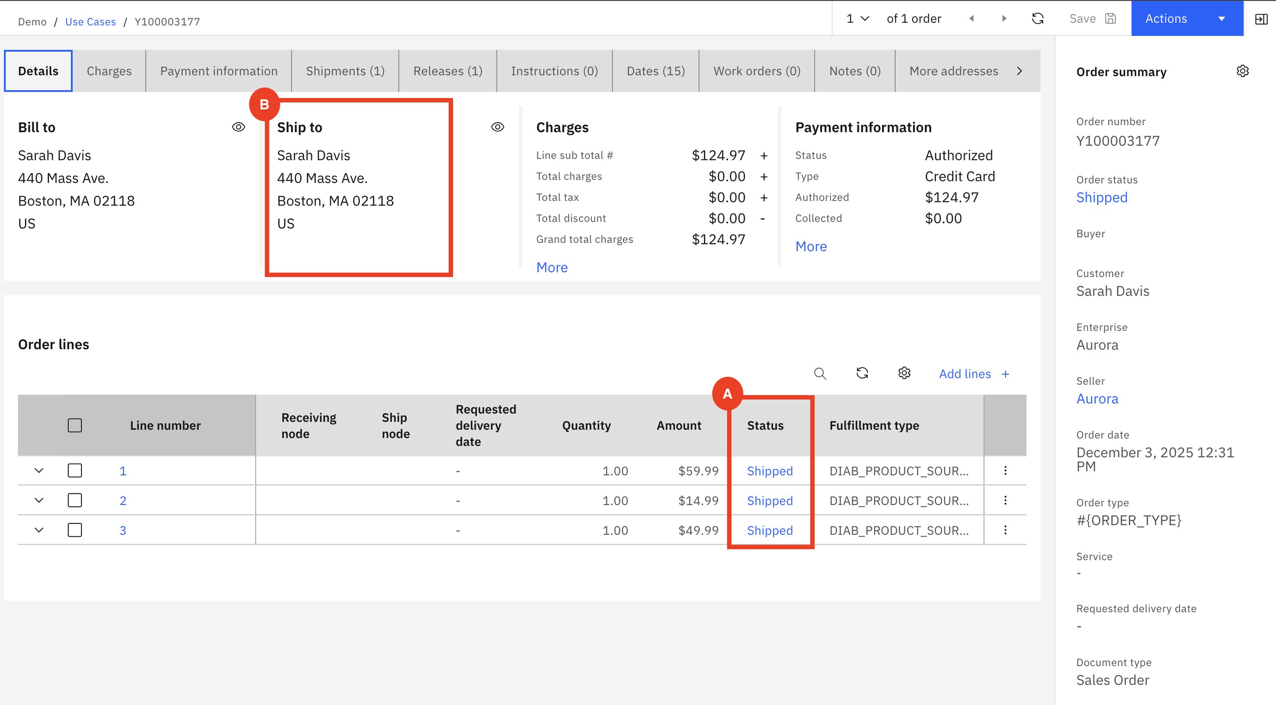This screenshot has height=705, width=1276.
Task: Click the disabled Save button
Action: 1092,18
